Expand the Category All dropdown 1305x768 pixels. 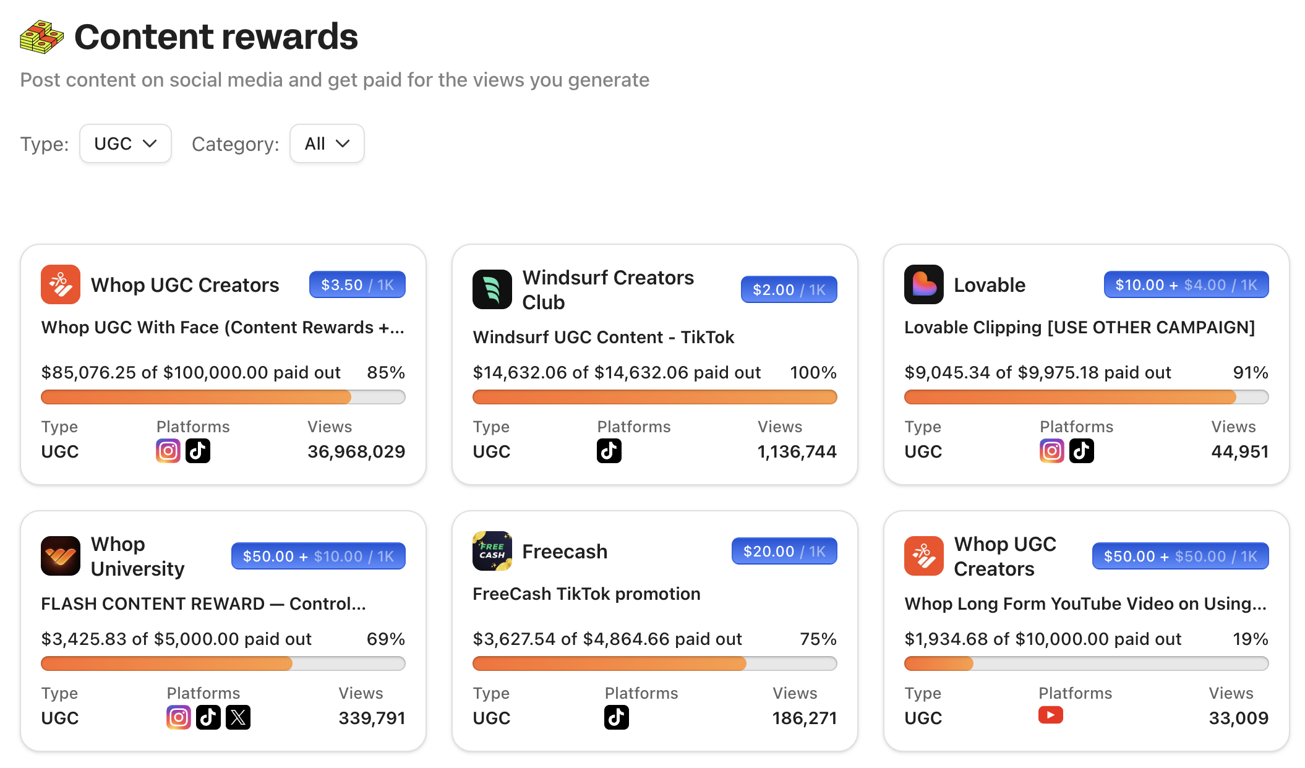327,143
